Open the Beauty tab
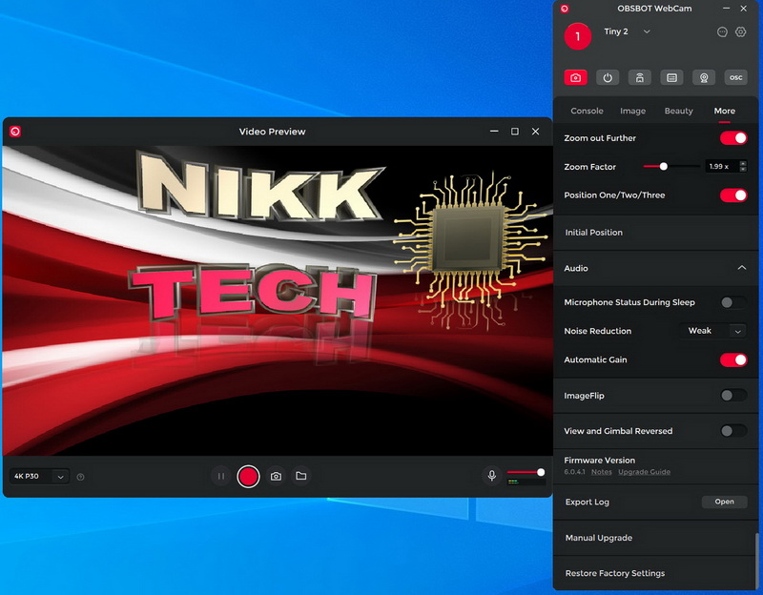The width and height of the screenshot is (763, 595). coord(678,111)
